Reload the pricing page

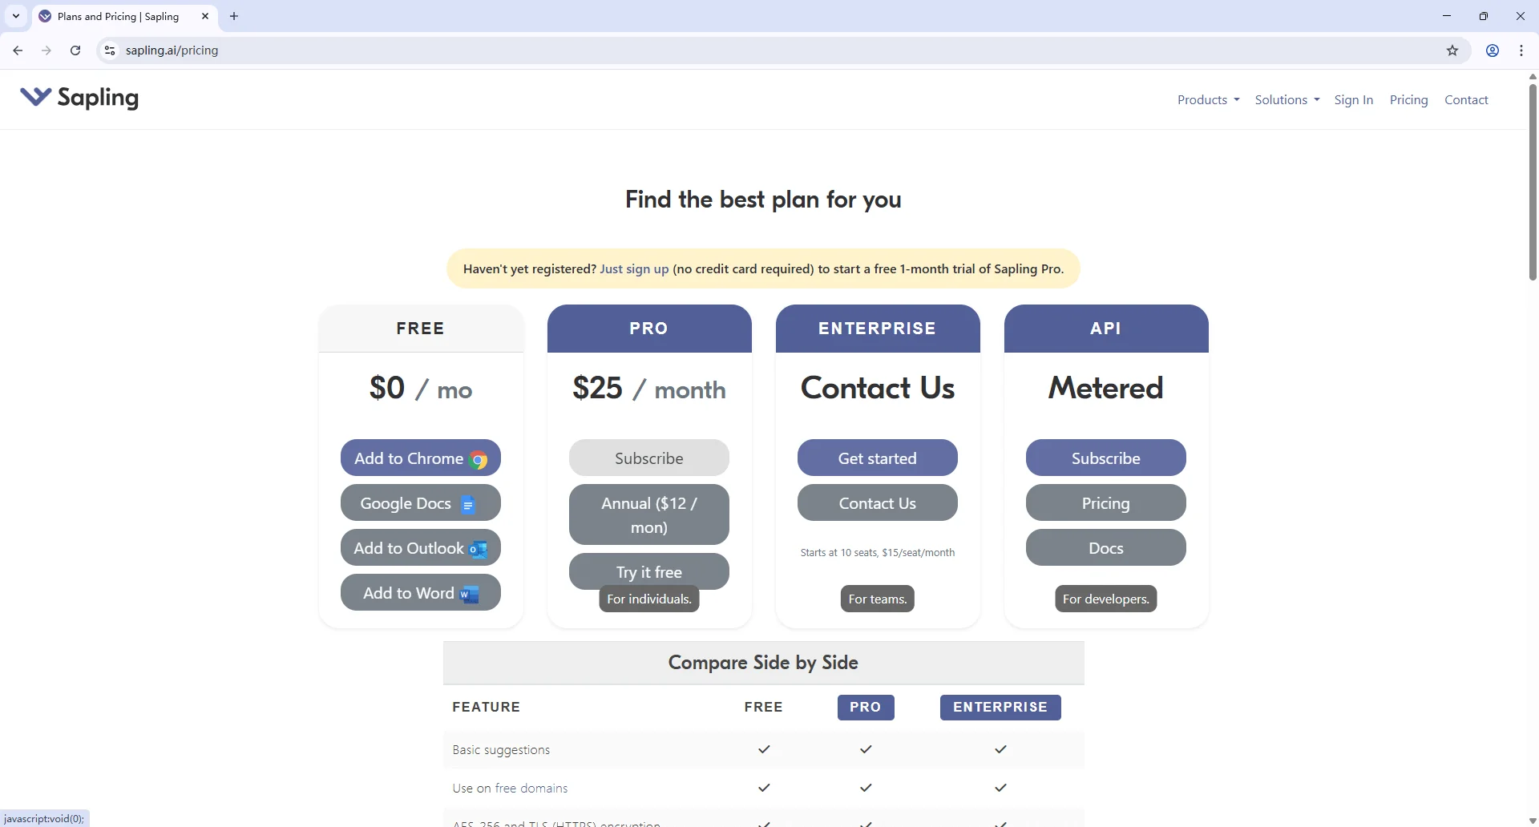point(75,50)
